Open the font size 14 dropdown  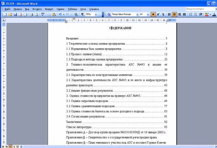(x=148, y=15)
